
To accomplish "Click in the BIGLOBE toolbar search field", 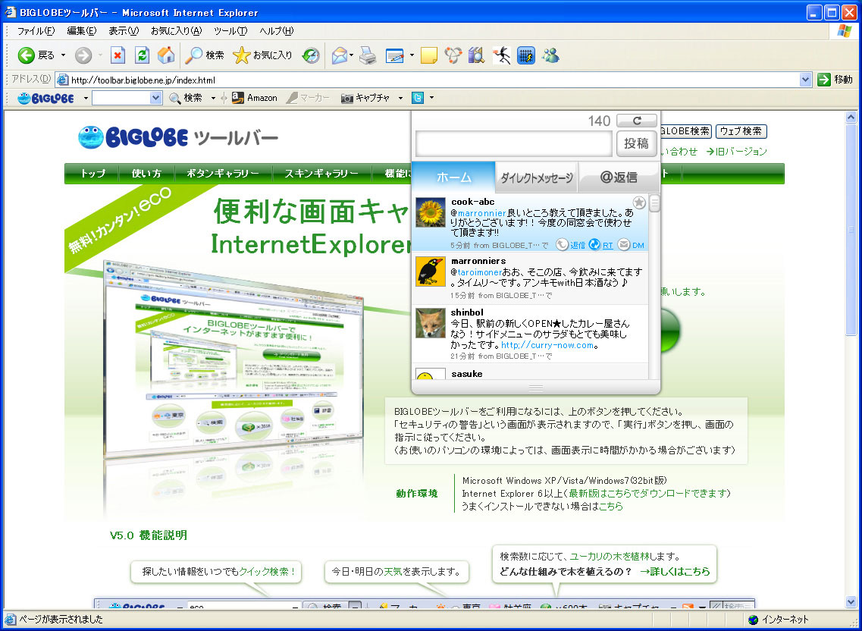I will [x=121, y=98].
